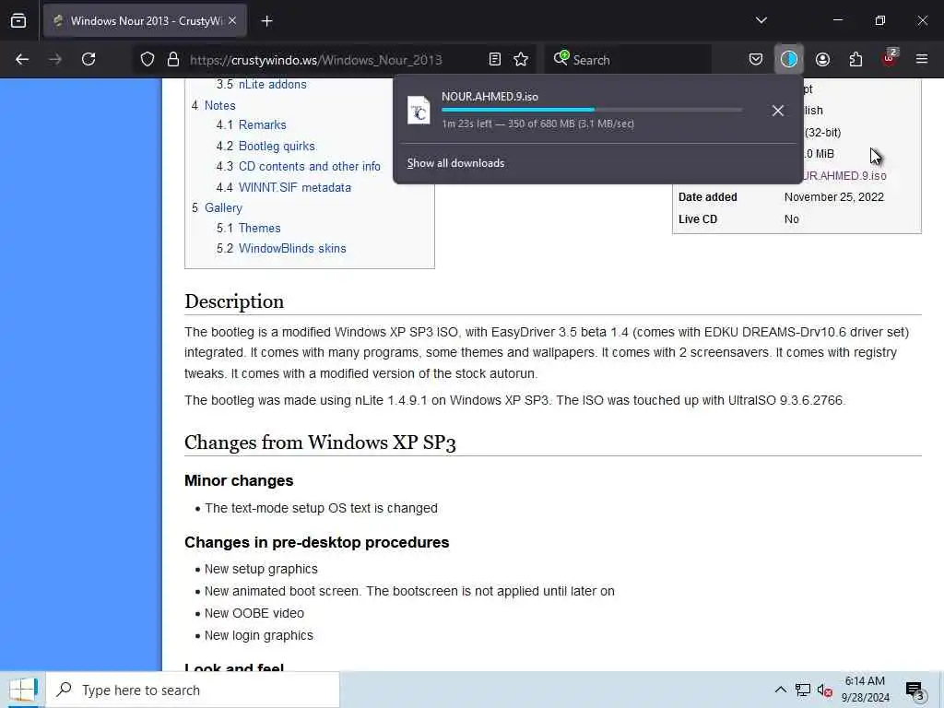Image resolution: width=944 pixels, height=708 pixels.
Task: Toggle the downloads progress toolbar button
Action: [x=789, y=59]
